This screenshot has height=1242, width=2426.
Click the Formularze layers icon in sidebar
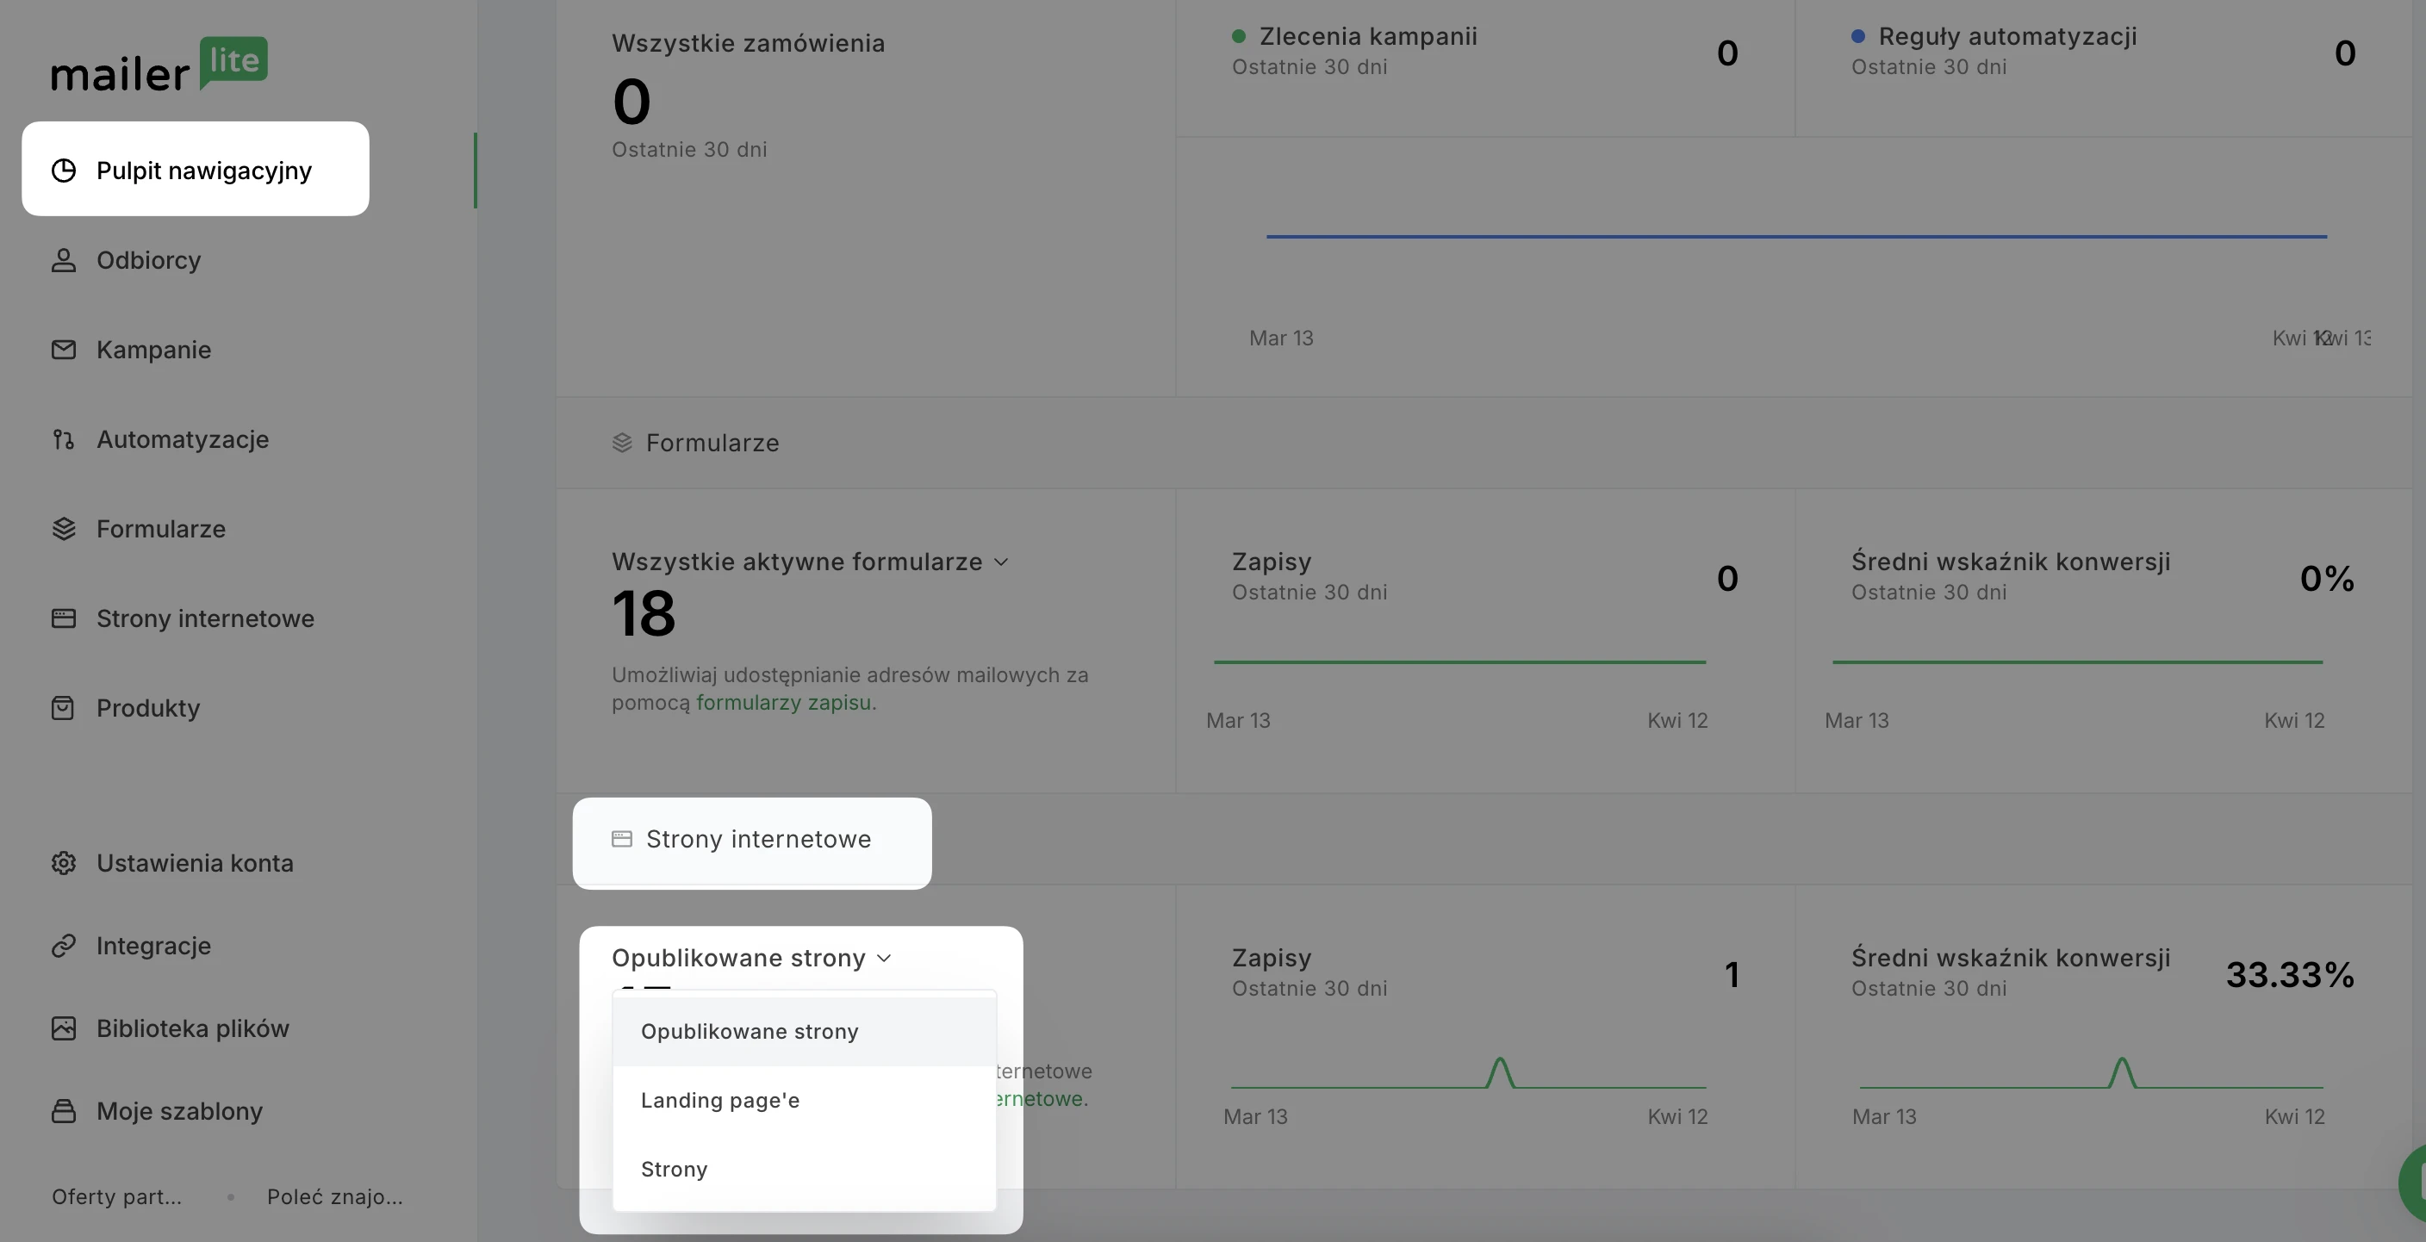63,529
